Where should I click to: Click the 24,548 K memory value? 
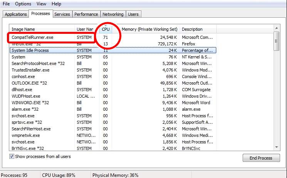pos(168,37)
